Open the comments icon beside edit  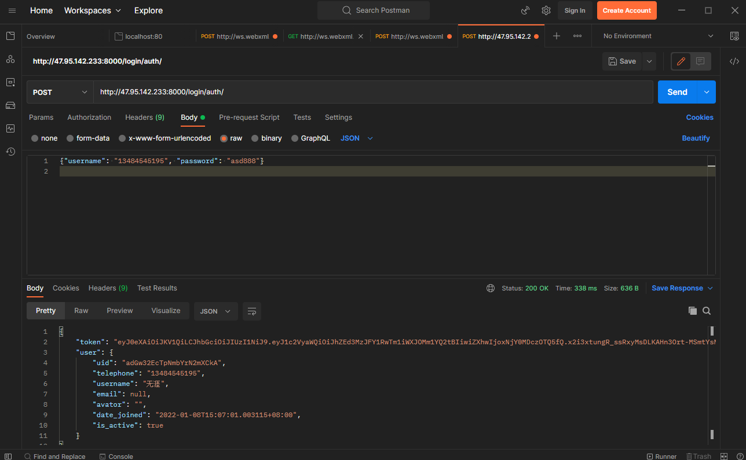coord(700,61)
